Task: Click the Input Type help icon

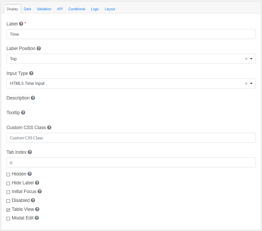Action: point(31,73)
